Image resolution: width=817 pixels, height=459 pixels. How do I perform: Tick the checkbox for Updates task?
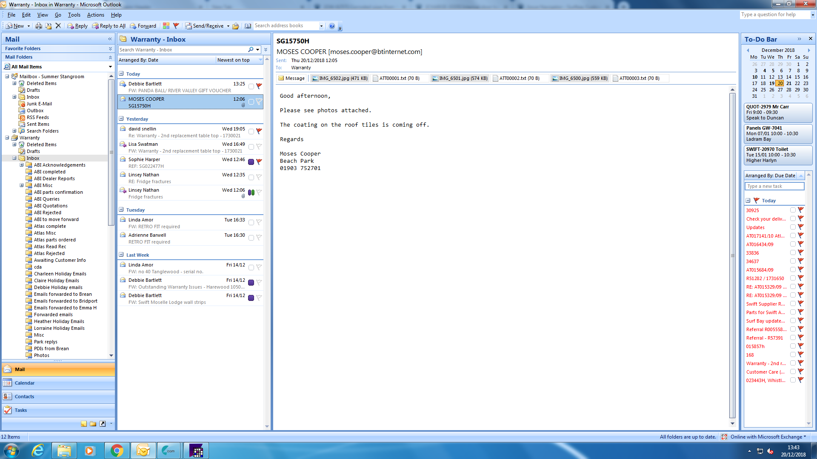(793, 227)
